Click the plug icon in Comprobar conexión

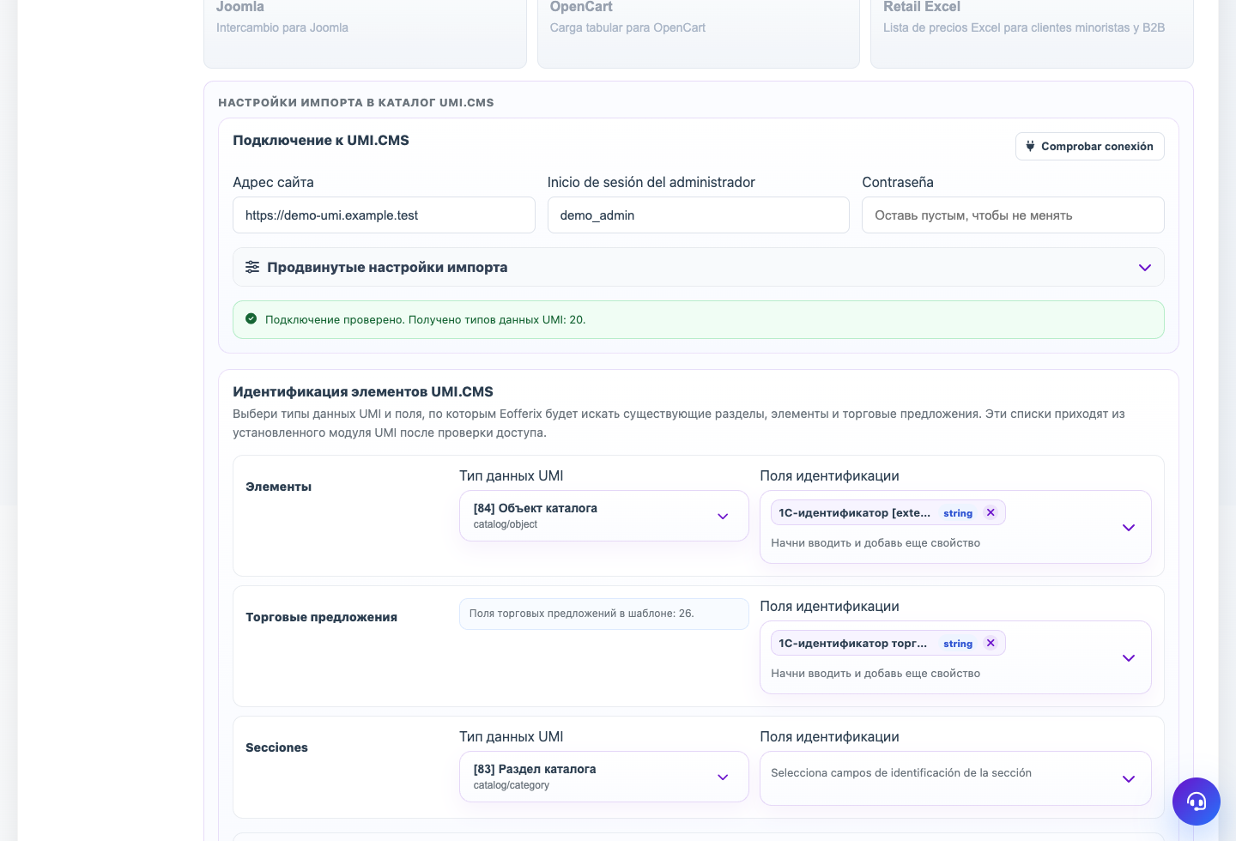pyautogui.click(x=1030, y=146)
